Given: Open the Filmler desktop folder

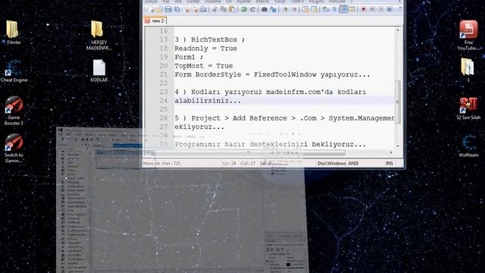Looking at the screenshot, I should 13,33.
